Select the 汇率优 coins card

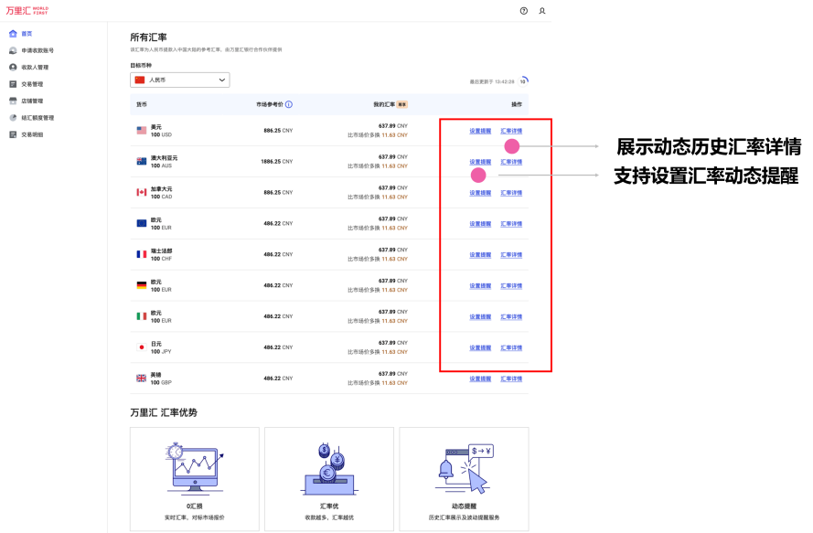coord(329,479)
